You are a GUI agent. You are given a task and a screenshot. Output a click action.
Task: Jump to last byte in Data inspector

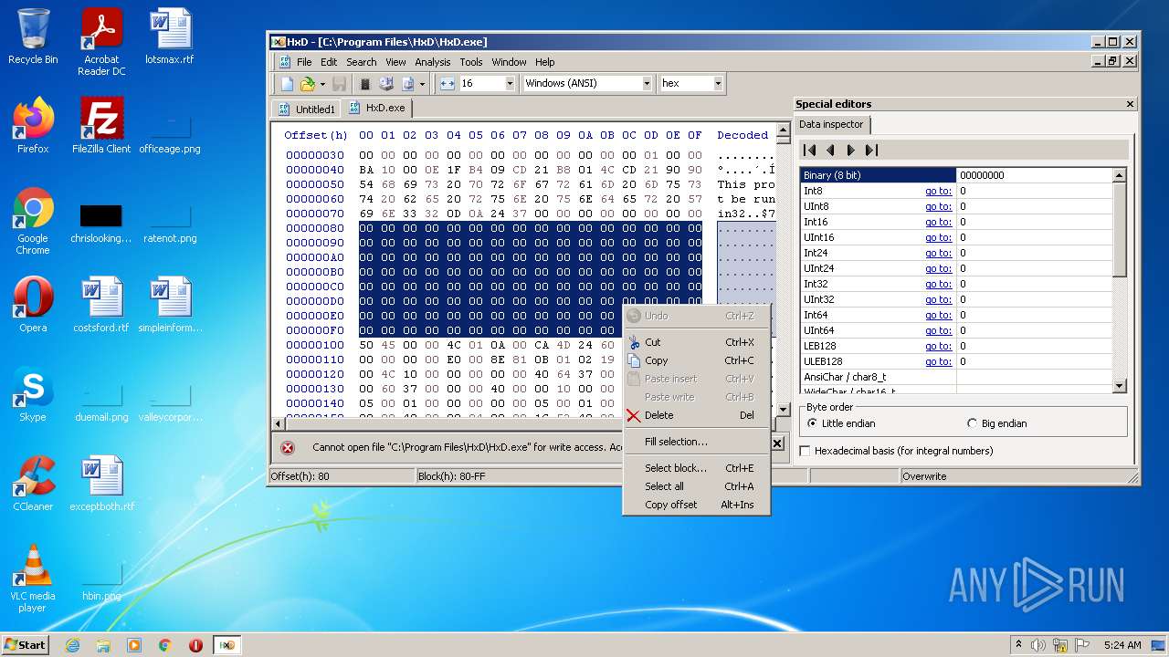pos(871,150)
